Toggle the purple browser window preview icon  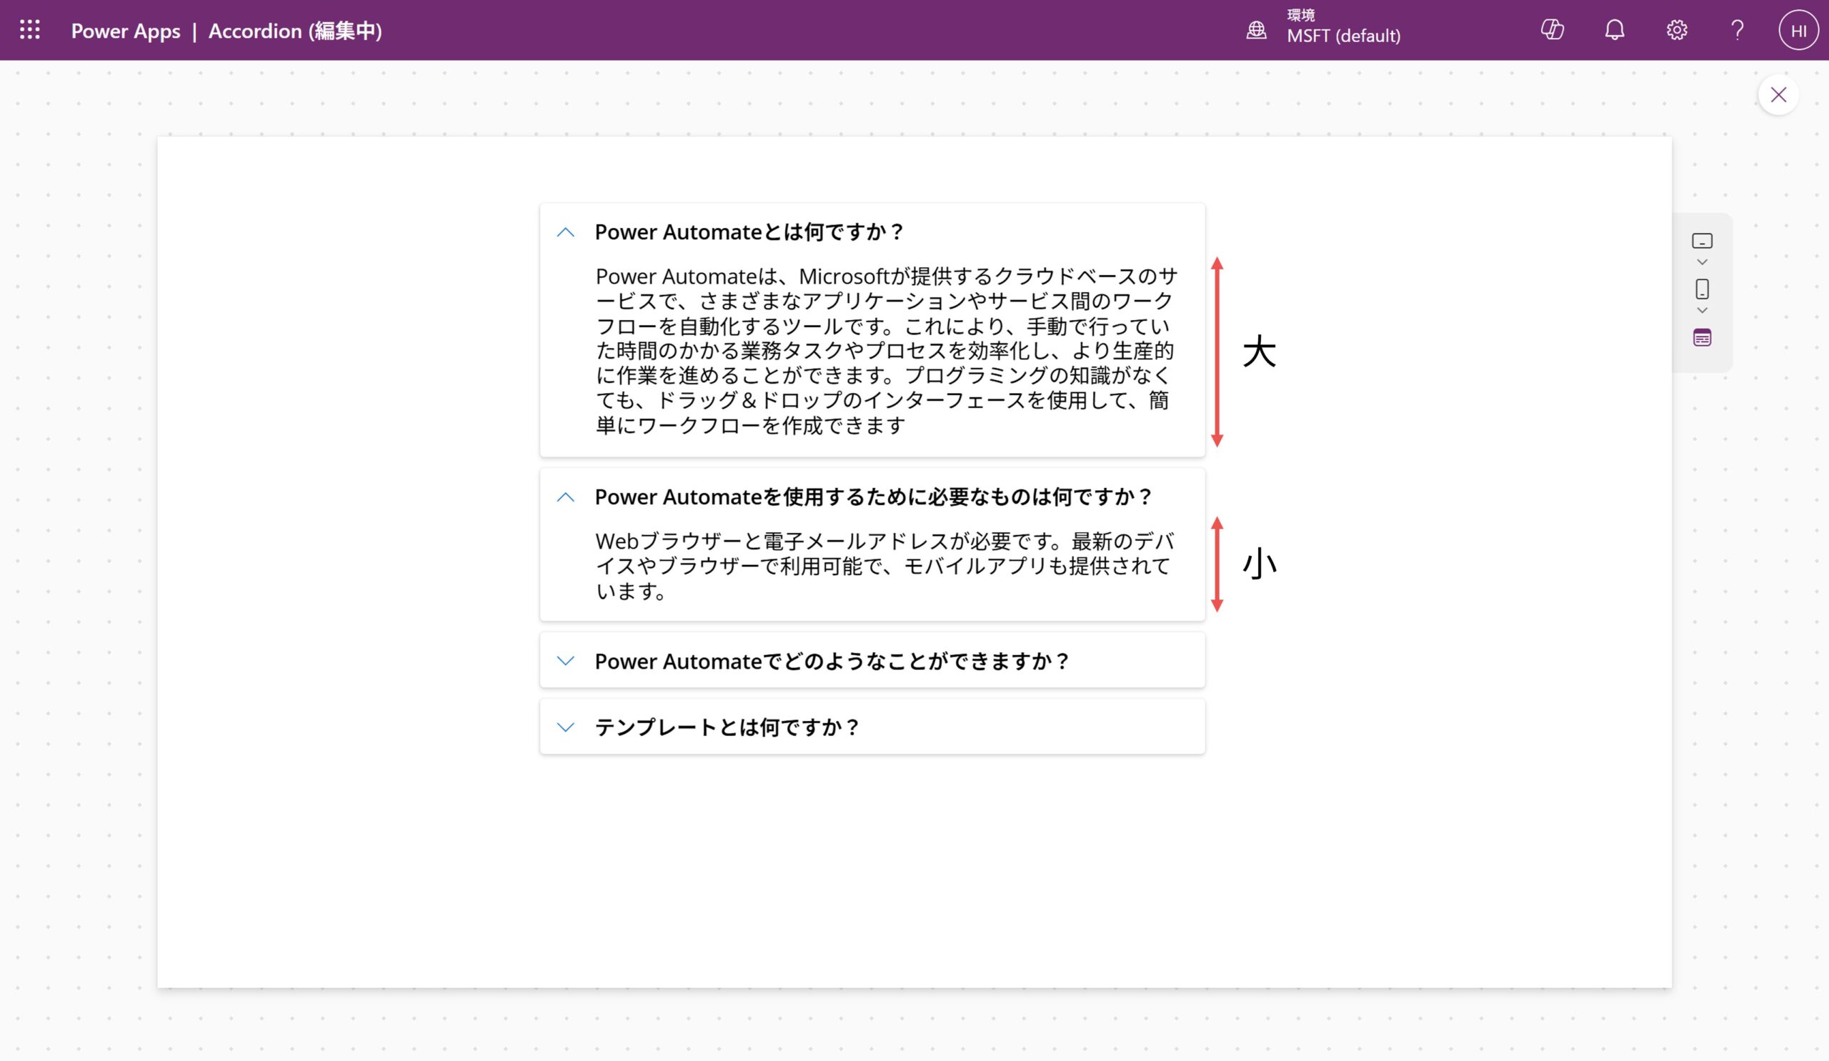coord(1702,337)
